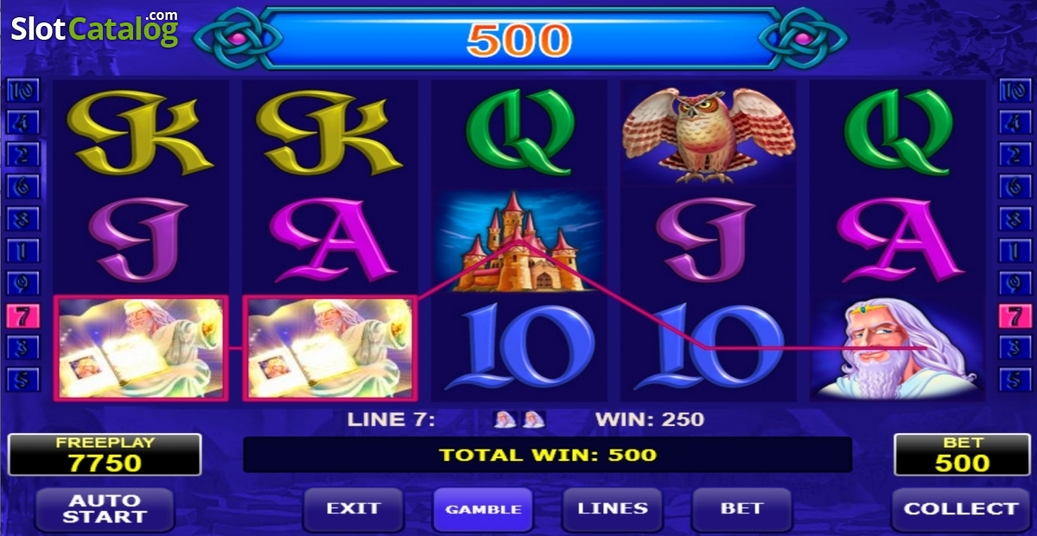Start the GAMBLE feature
This screenshot has width=1037, height=536.
(x=483, y=509)
